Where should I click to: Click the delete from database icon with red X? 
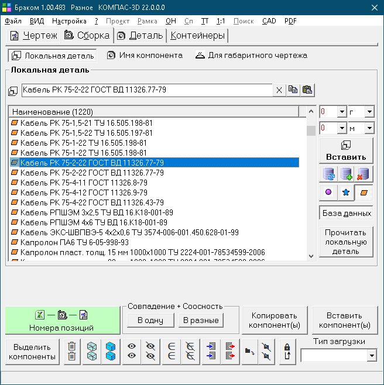364,174
